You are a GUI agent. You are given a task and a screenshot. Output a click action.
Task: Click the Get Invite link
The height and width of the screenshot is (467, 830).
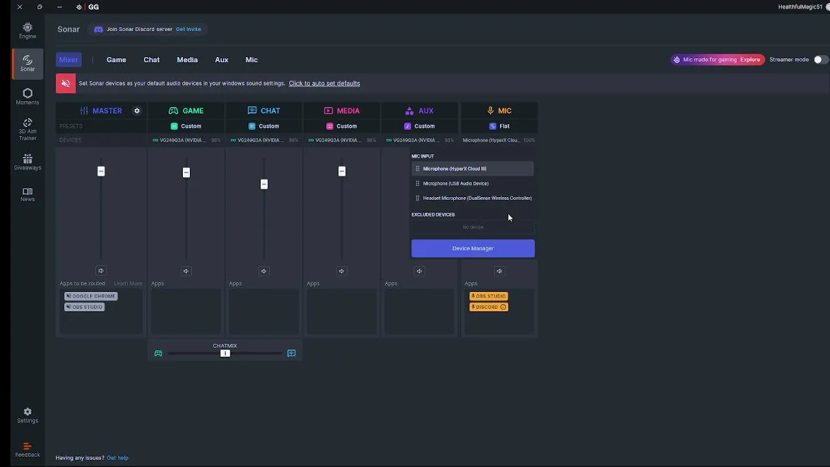[189, 29]
